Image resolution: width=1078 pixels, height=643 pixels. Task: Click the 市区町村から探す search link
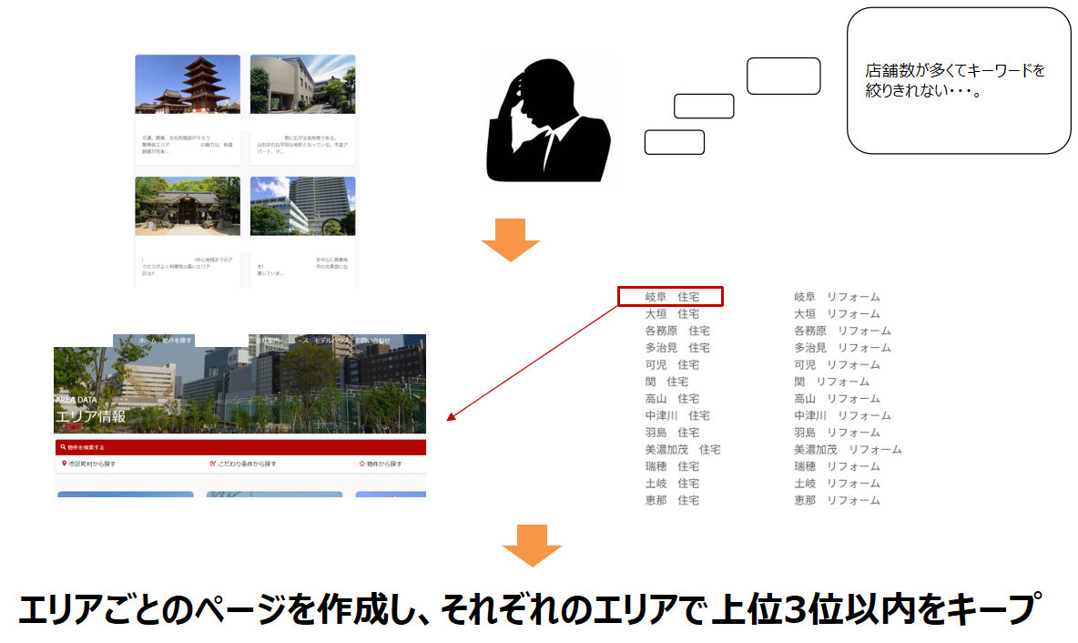(92, 464)
